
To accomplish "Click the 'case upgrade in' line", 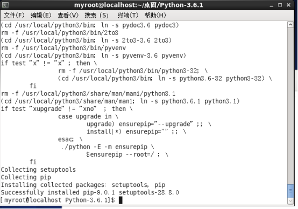I will (88, 116).
